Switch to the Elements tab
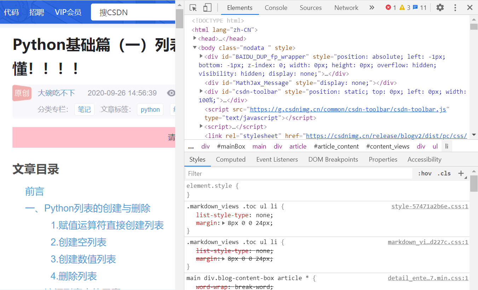 [240, 7]
